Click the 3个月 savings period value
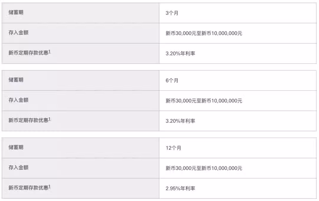Image resolution: width=319 pixels, height=201 pixels. point(172,13)
